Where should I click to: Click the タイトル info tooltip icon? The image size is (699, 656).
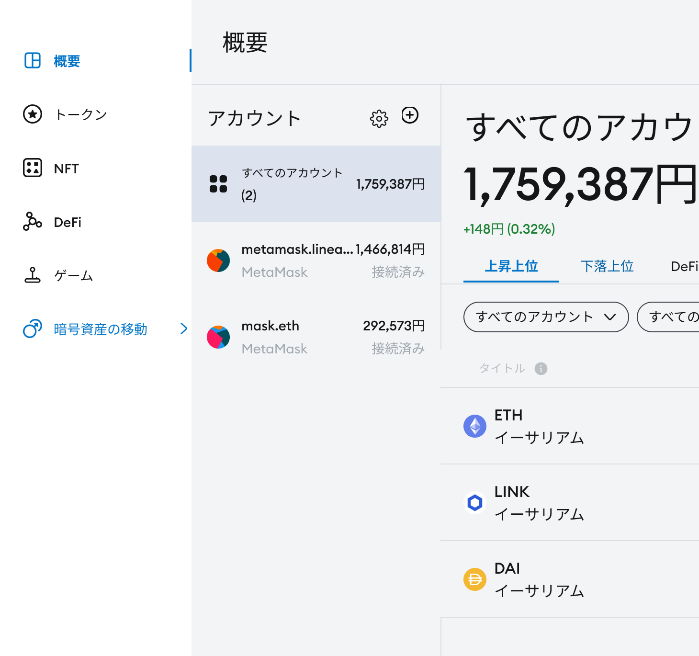pos(541,368)
